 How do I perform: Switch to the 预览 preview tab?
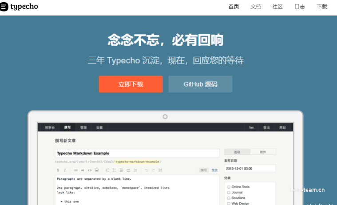(214, 170)
